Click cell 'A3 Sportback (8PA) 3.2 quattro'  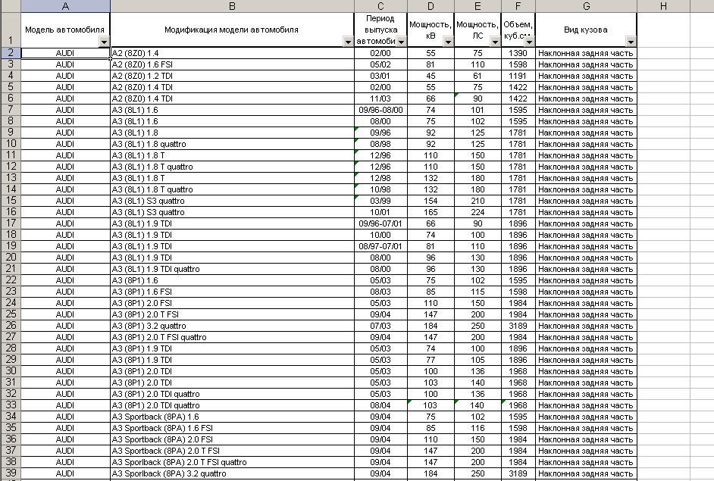click(232, 473)
